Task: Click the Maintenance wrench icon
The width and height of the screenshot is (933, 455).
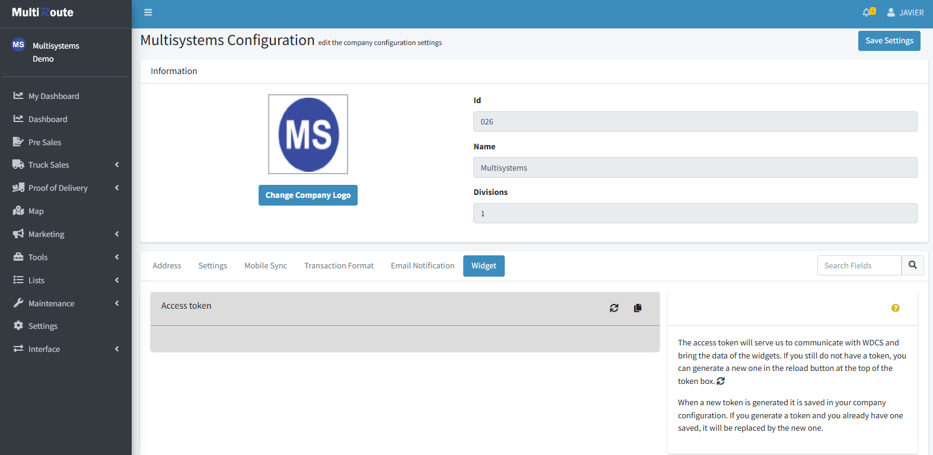Action: 18,303
